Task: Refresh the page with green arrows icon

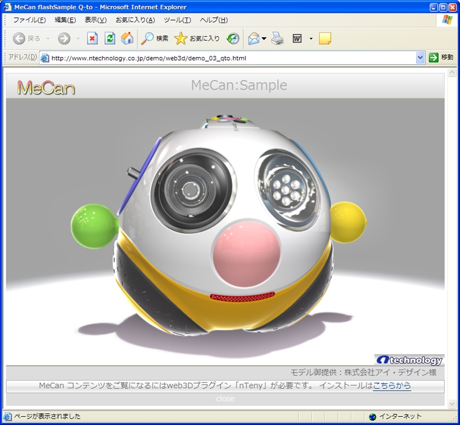Action: pos(110,38)
